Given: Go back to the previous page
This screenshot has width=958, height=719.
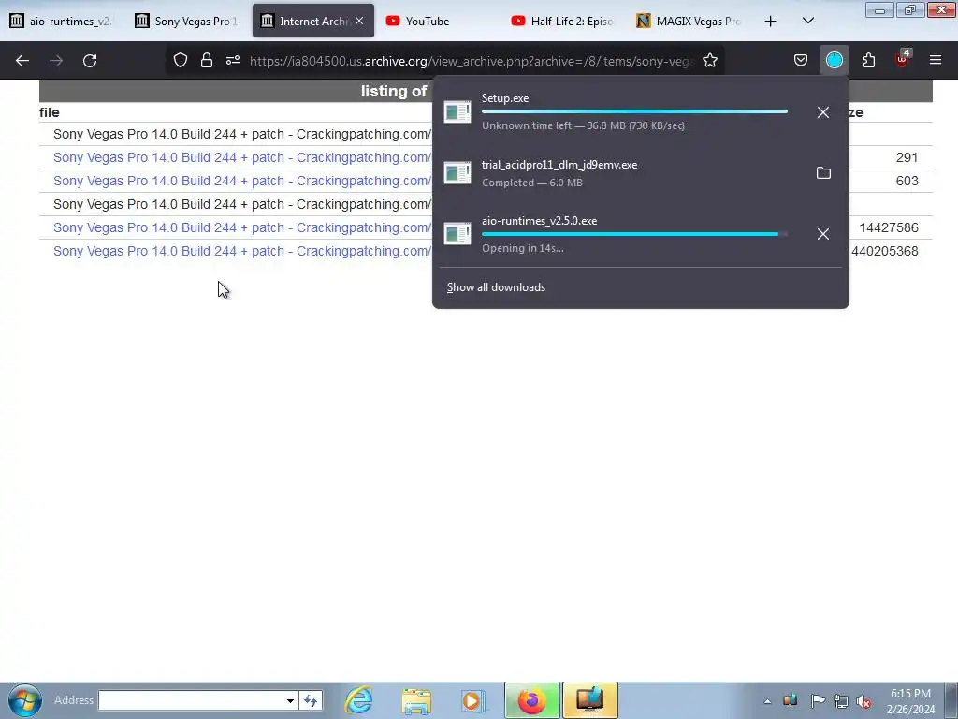Looking at the screenshot, I should point(22,61).
